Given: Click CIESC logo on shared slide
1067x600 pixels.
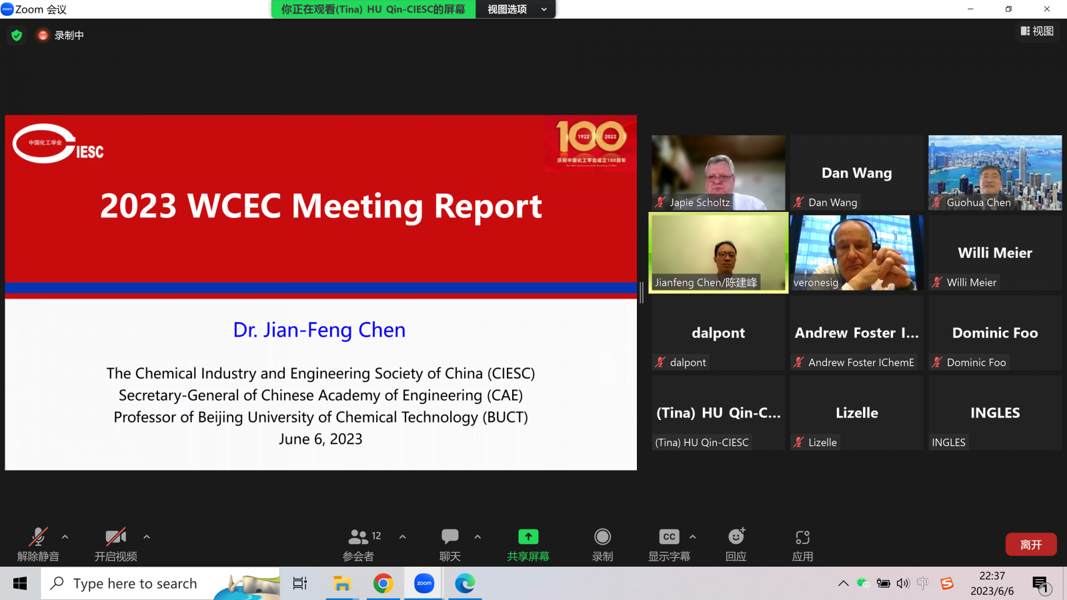Looking at the screenshot, I should (x=57, y=143).
